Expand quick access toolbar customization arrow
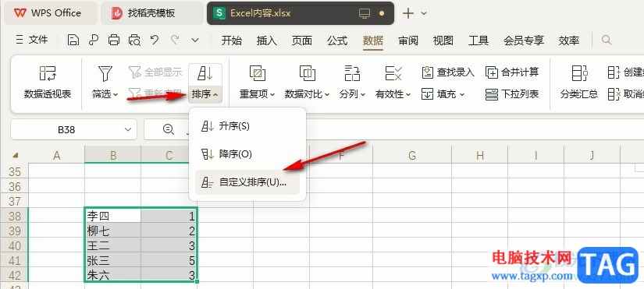 pyautogui.click(x=195, y=40)
